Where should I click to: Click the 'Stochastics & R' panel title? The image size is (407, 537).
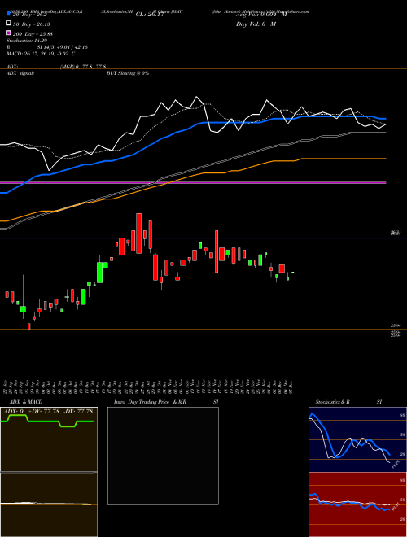333,402
